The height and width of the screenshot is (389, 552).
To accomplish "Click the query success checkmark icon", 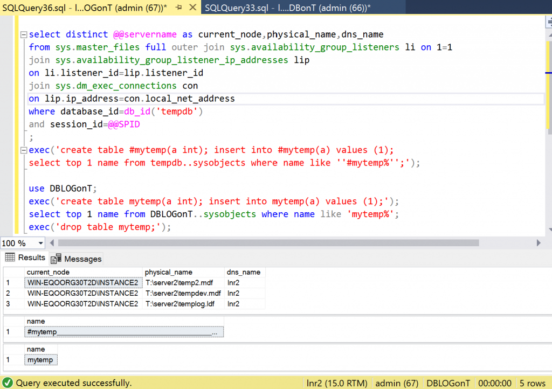I will [x=8, y=383].
